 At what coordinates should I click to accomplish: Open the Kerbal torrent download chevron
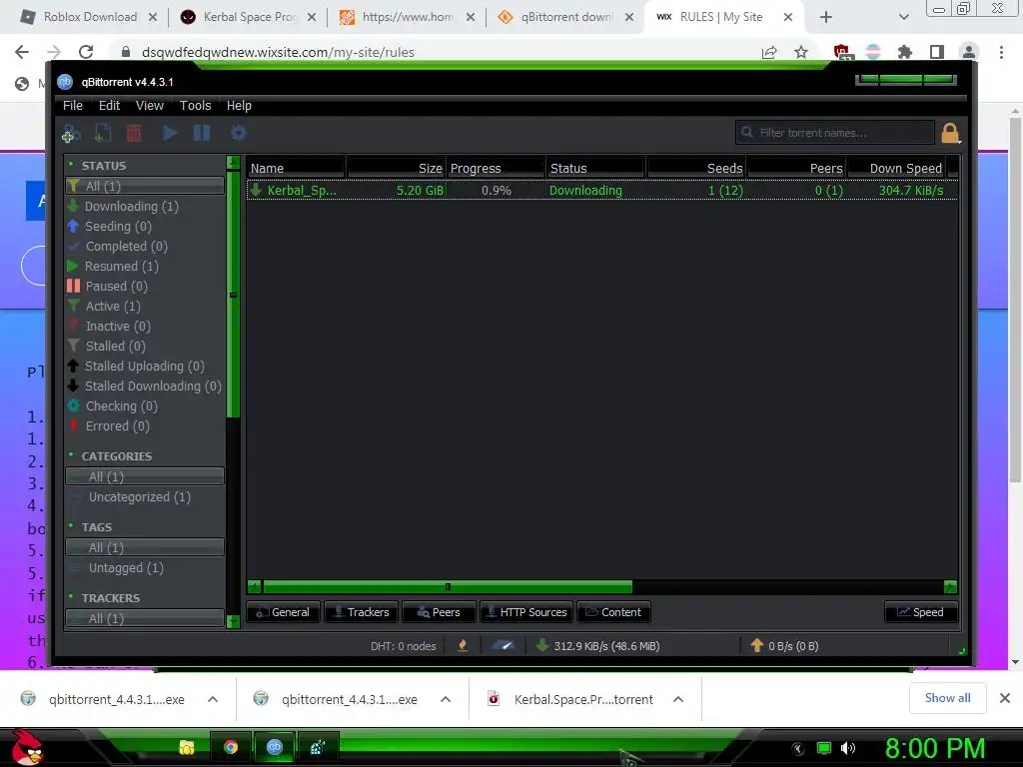(678, 699)
